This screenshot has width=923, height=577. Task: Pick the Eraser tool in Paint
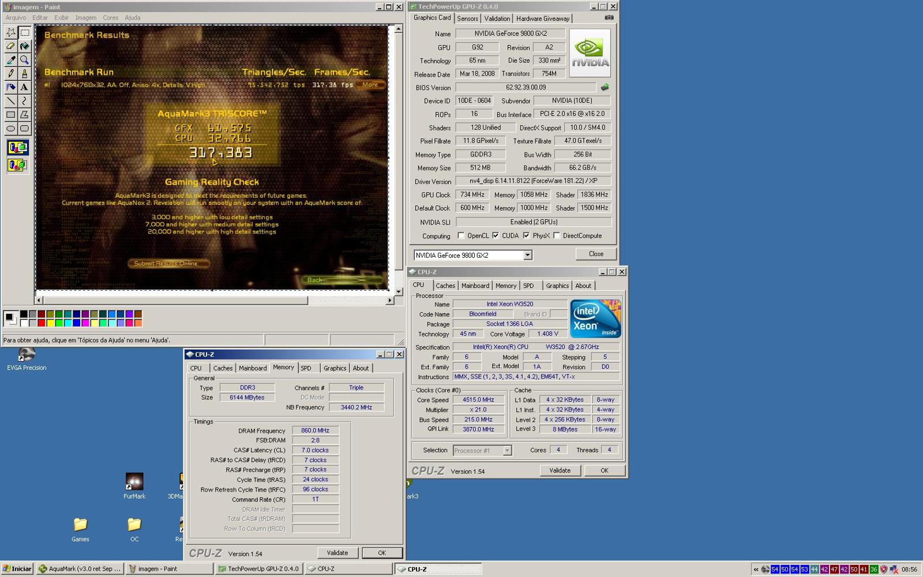coord(11,46)
